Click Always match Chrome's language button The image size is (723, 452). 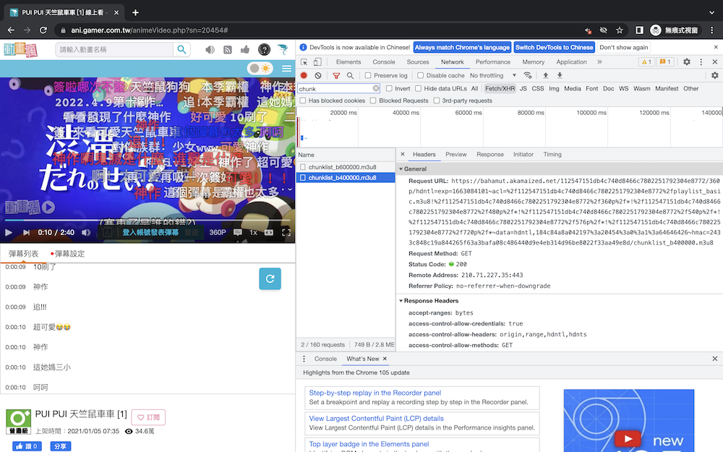[462, 48]
